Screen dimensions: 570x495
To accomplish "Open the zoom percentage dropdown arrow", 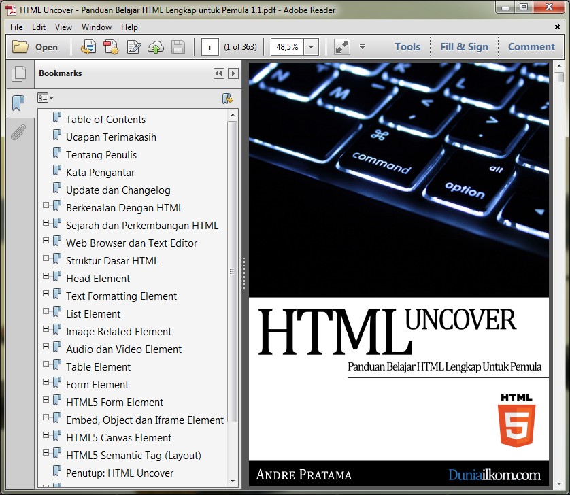I will pyautogui.click(x=311, y=47).
